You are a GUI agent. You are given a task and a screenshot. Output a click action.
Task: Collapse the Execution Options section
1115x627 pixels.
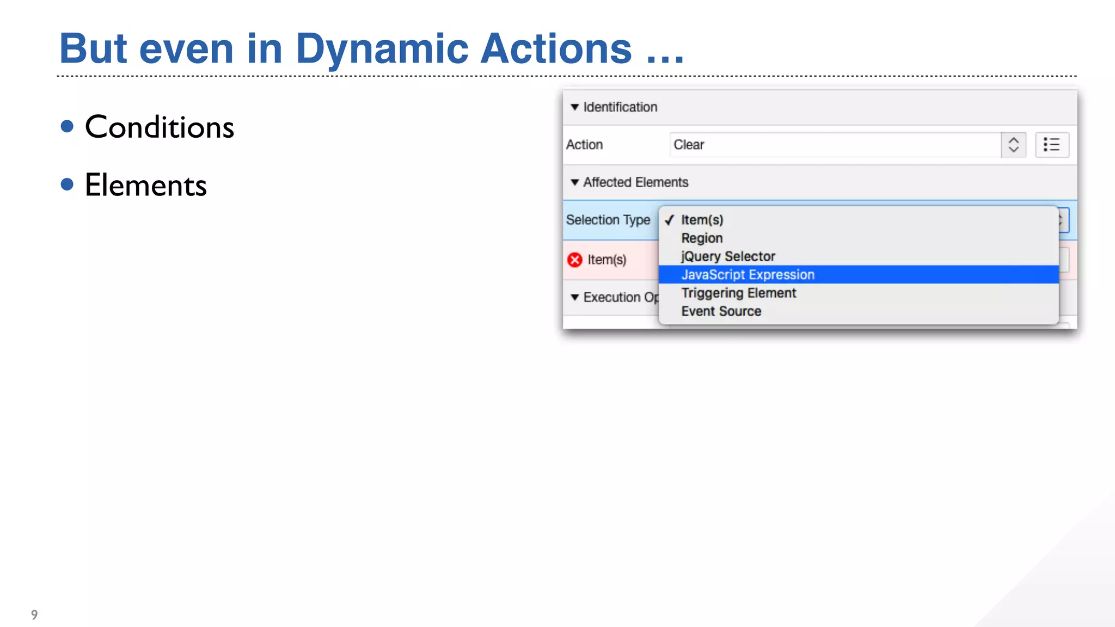[x=575, y=297]
